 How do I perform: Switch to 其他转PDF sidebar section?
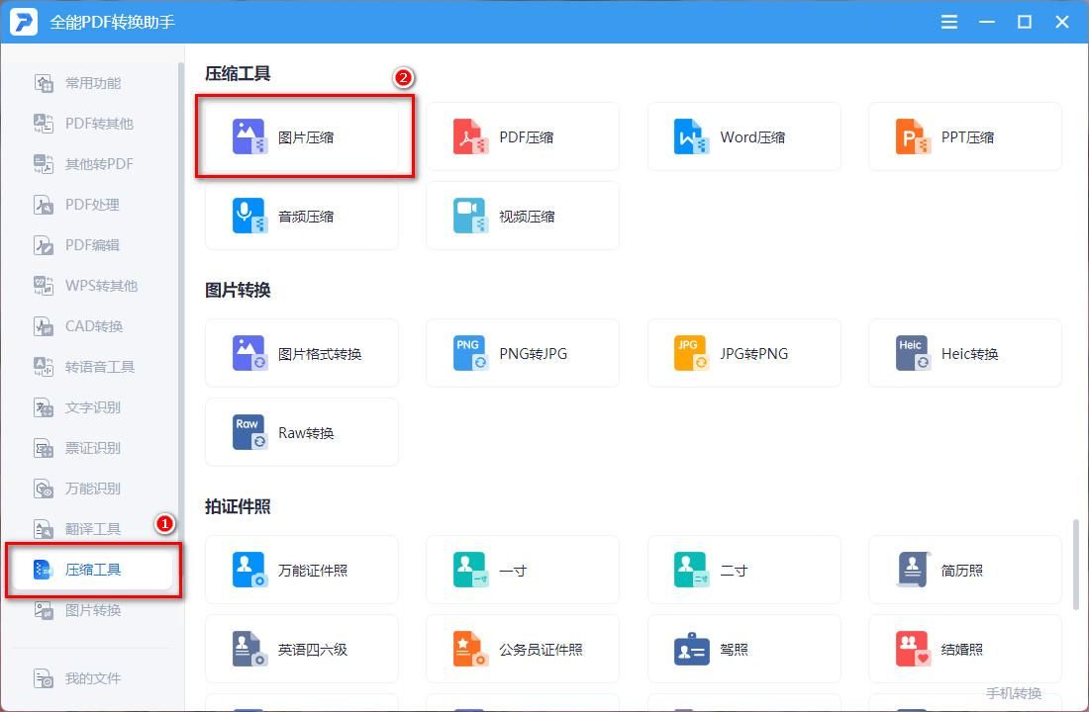pos(92,164)
